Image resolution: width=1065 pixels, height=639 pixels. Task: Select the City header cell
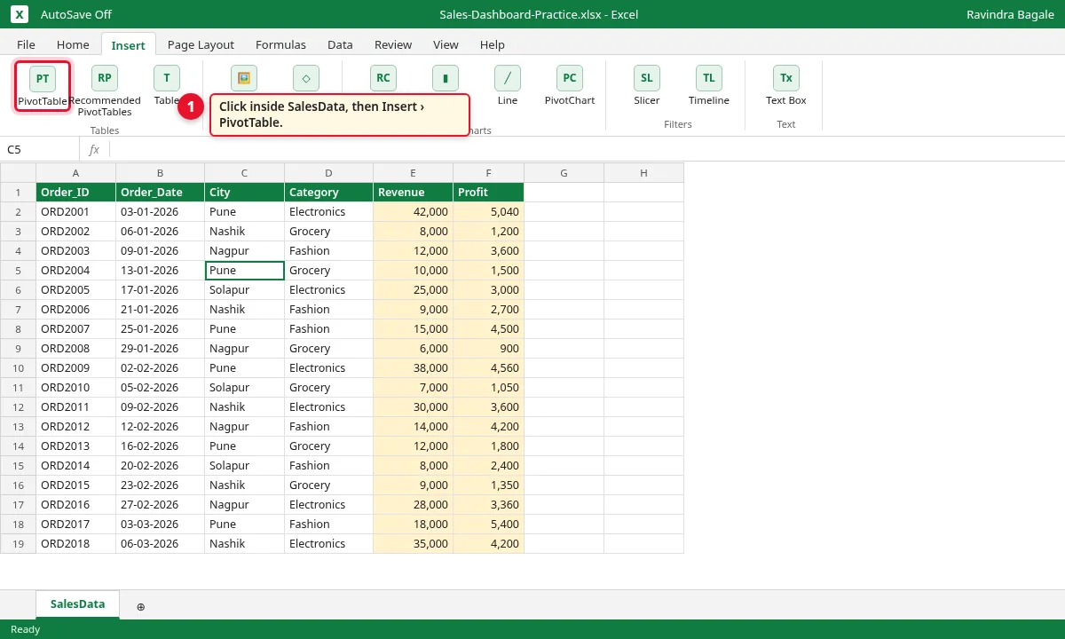click(x=244, y=192)
